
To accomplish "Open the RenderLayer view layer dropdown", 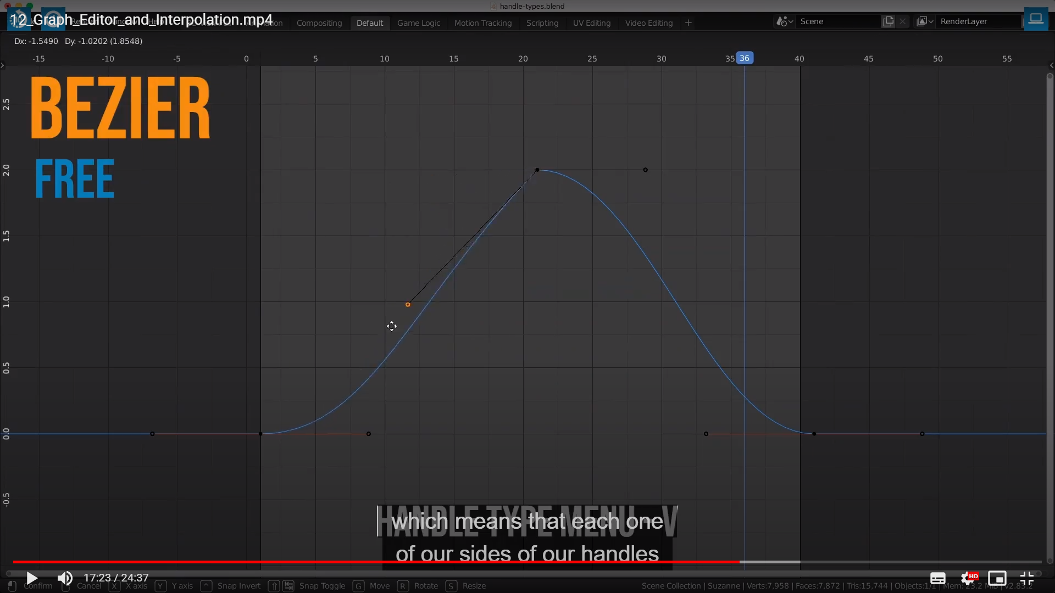I will 925,21.
